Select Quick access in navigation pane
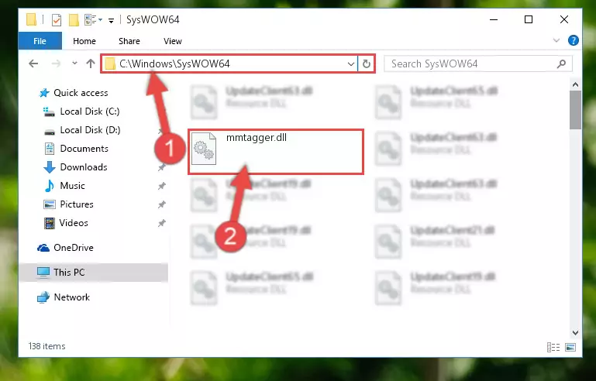 click(81, 93)
